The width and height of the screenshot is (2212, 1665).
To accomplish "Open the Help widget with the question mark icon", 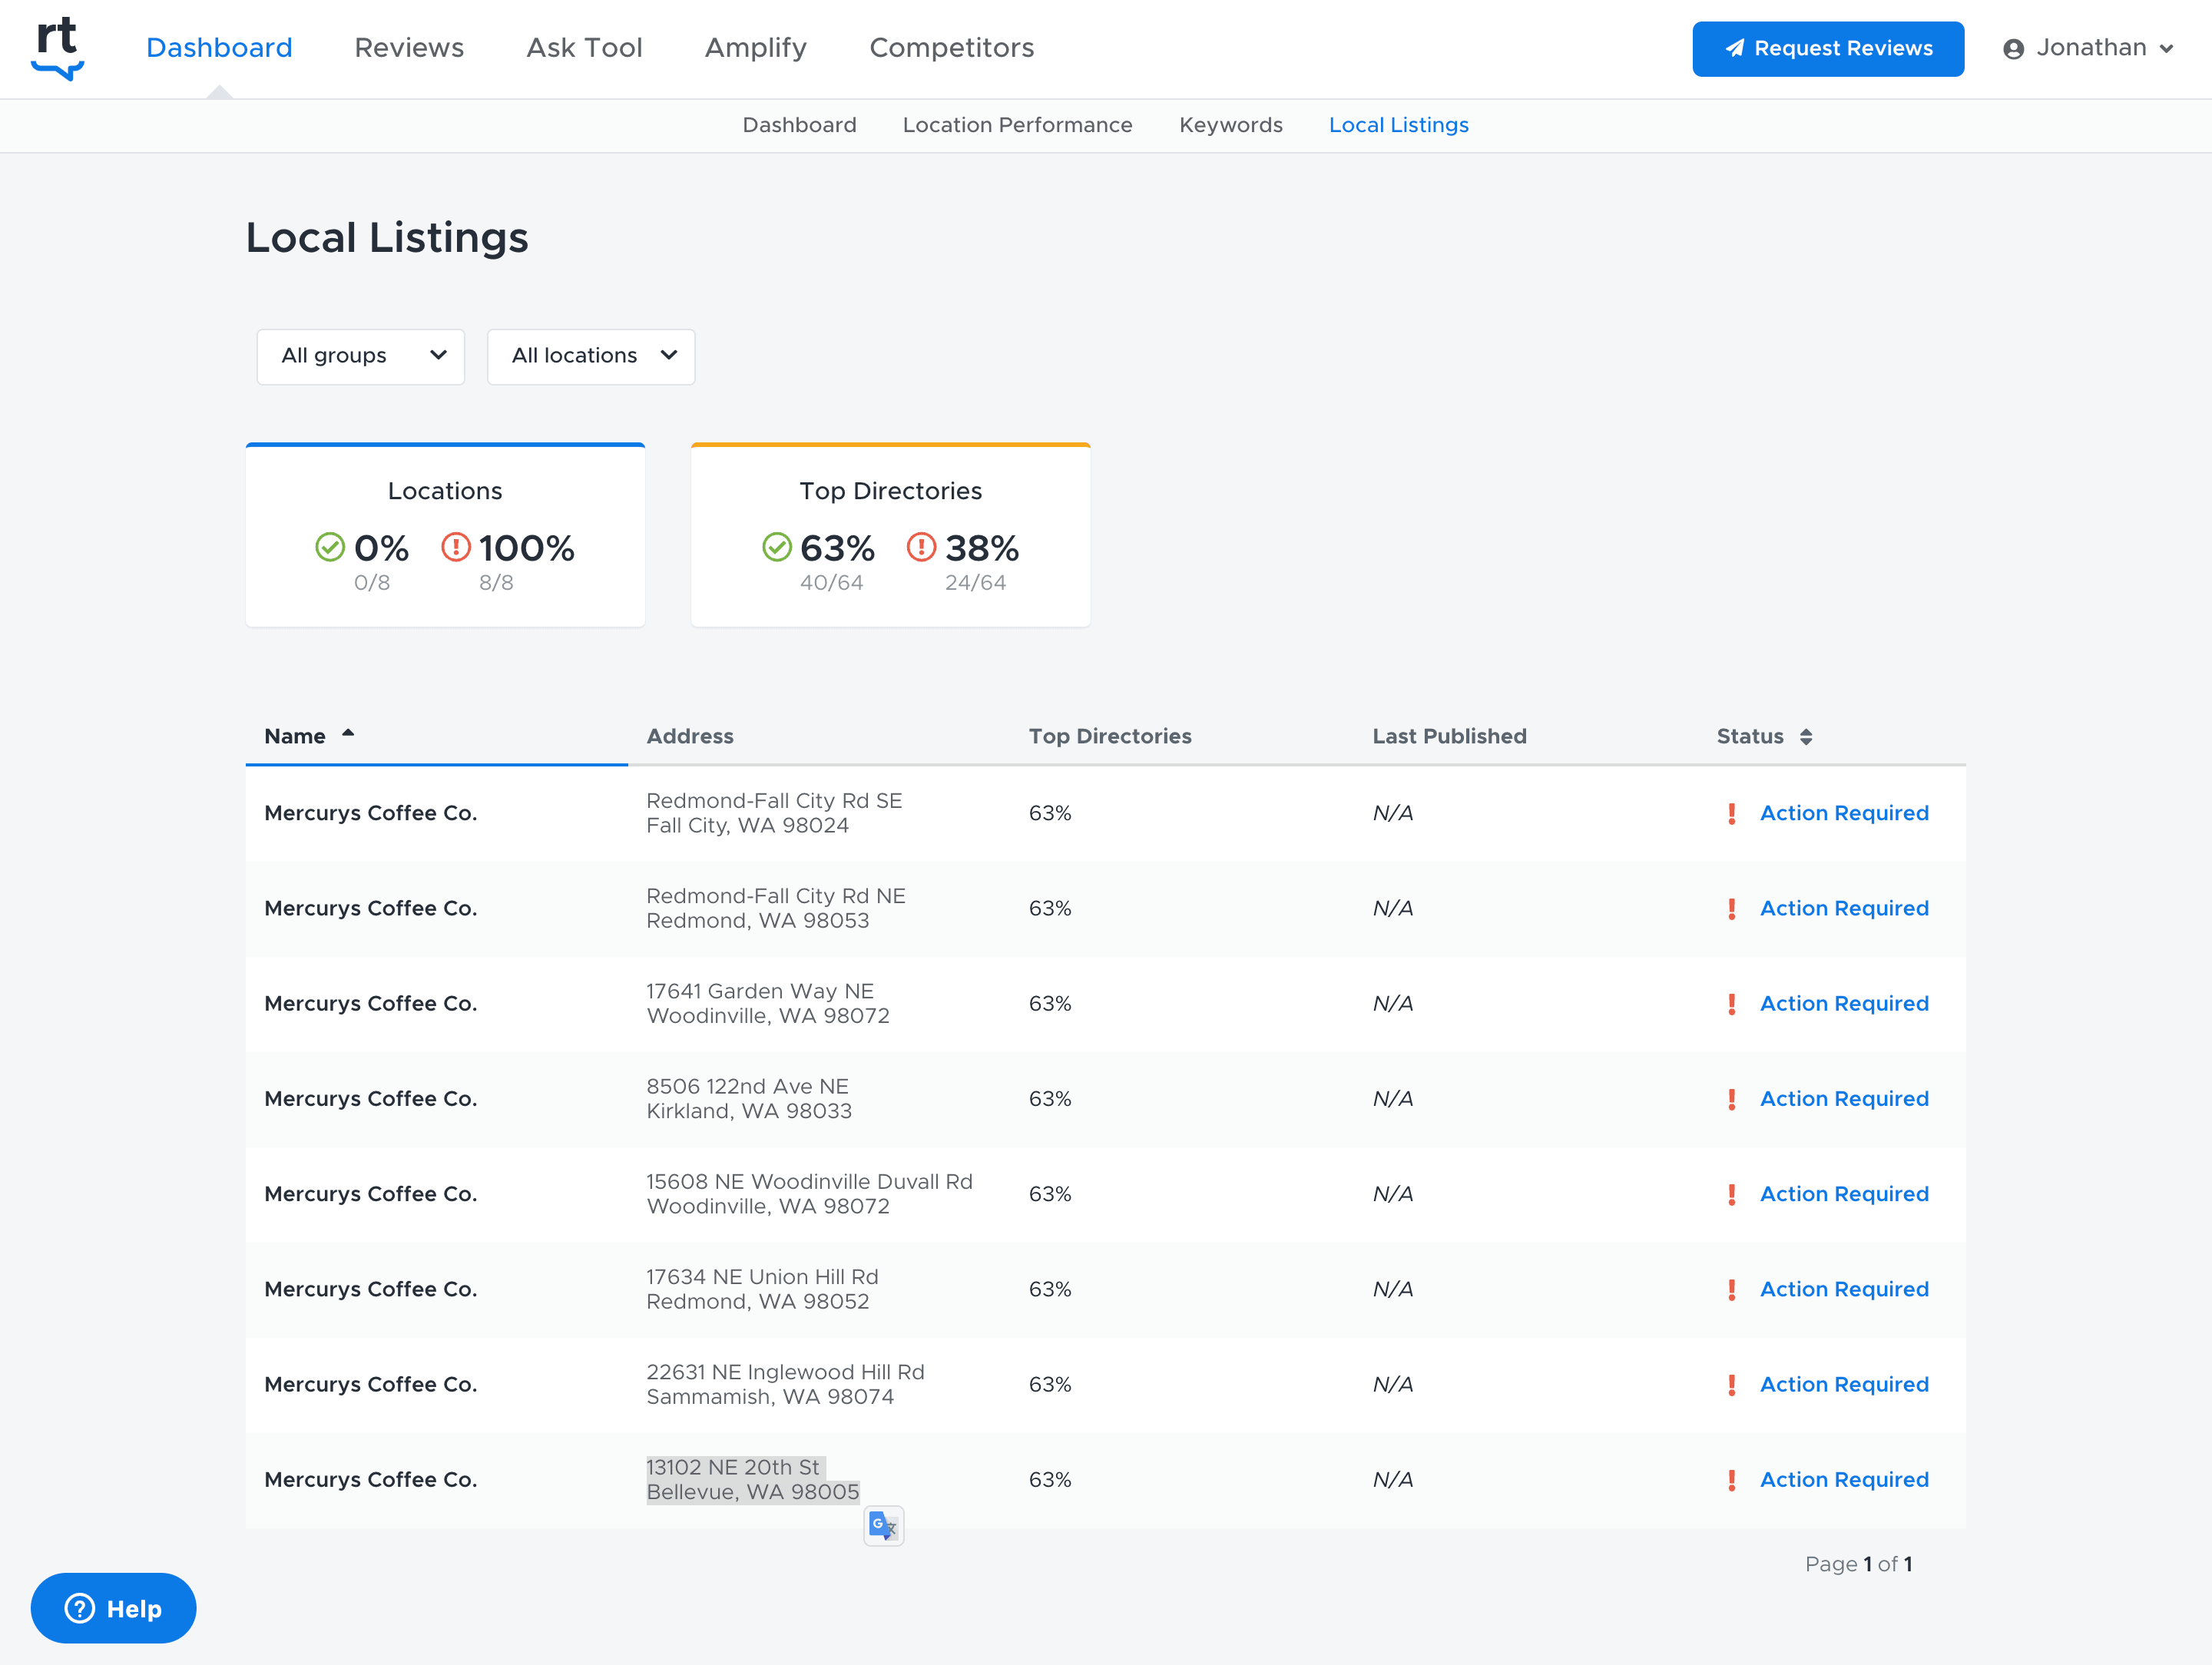I will 78,1608.
